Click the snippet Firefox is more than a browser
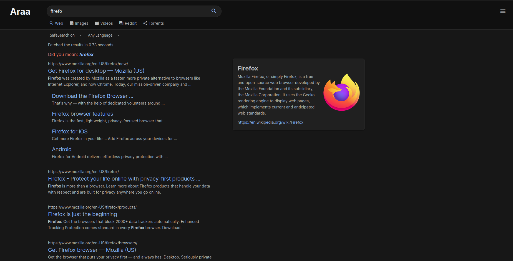This screenshot has height=261, width=513. [129, 189]
